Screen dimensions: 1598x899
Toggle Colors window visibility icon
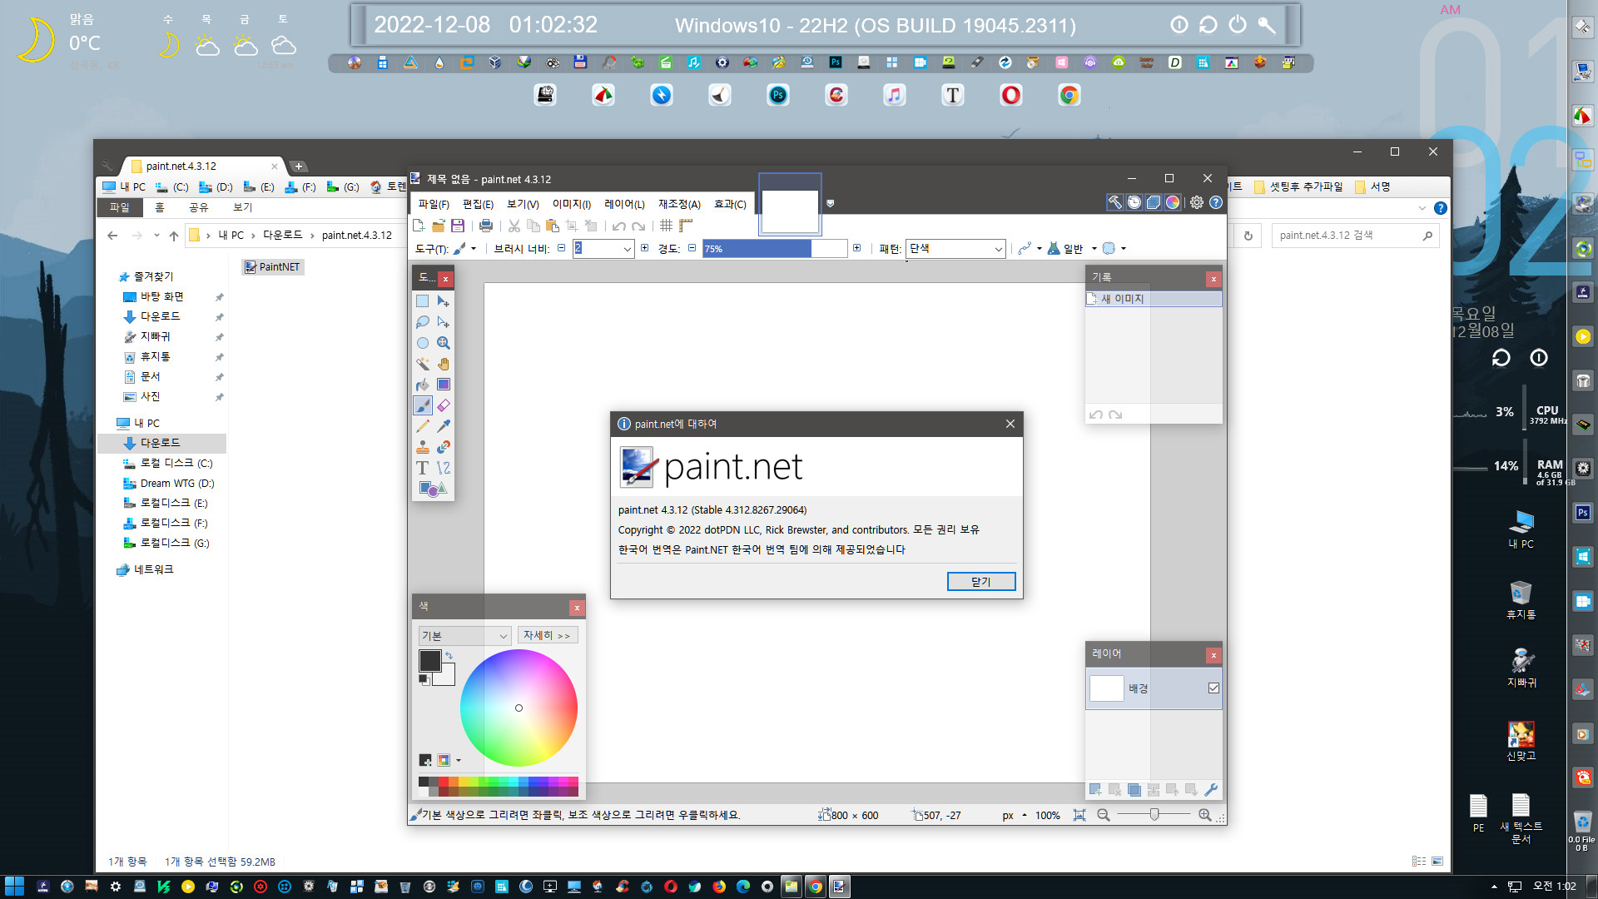tap(1173, 202)
